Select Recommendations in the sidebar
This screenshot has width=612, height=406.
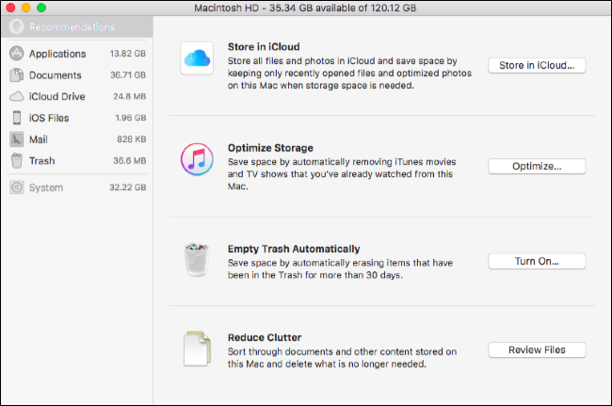[77, 26]
